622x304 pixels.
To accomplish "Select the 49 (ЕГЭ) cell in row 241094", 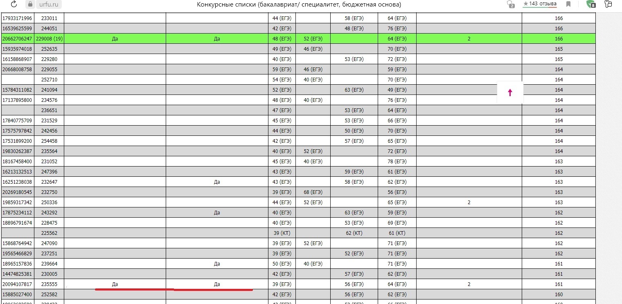I will point(397,90).
